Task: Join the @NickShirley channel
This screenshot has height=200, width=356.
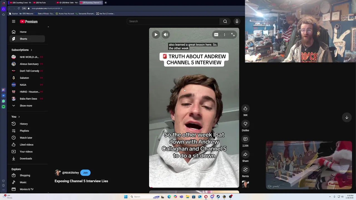Action: click(x=85, y=173)
